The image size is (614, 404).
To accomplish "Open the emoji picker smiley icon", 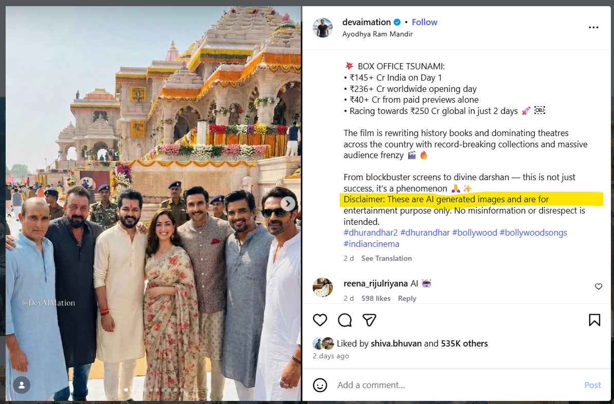I will click(x=320, y=385).
